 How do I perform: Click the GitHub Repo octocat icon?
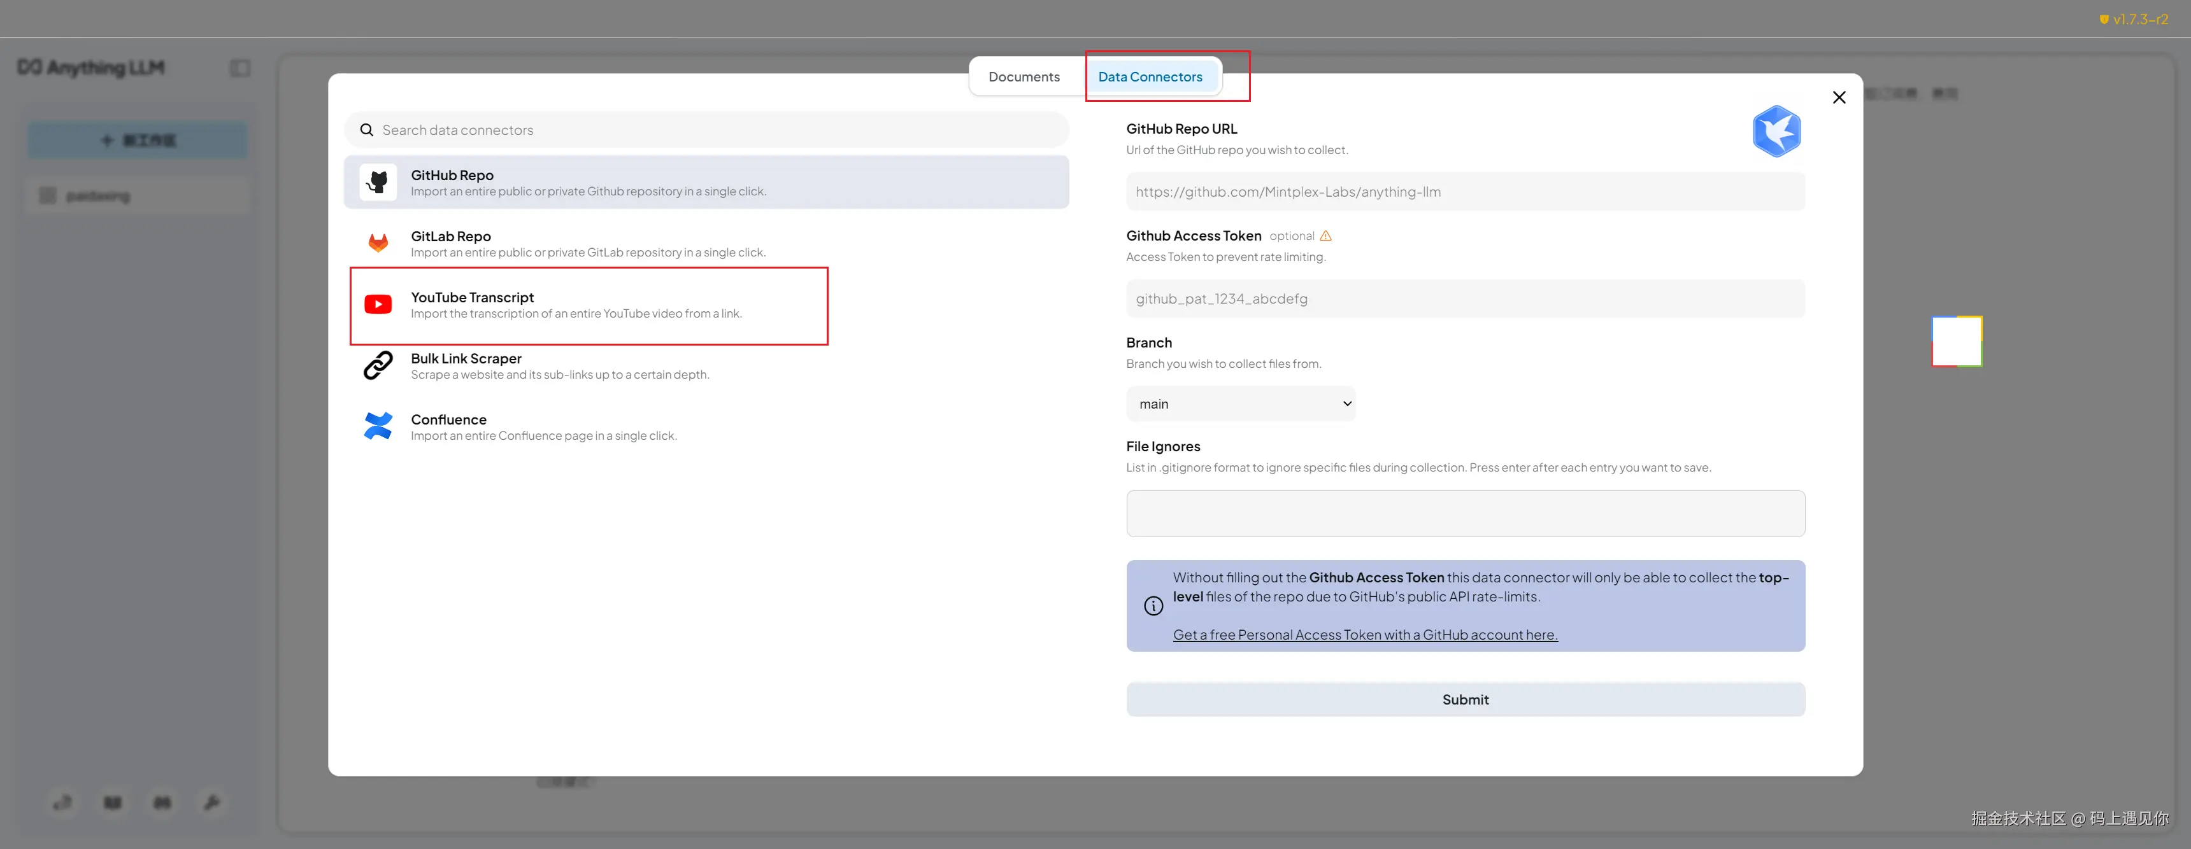[x=378, y=182]
